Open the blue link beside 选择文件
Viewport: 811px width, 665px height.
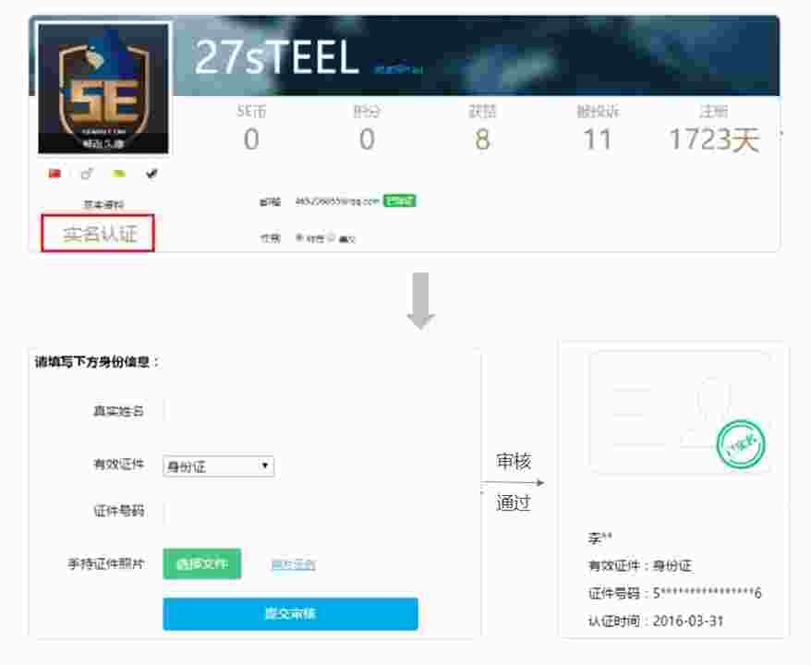pyautogui.click(x=293, y=564)
